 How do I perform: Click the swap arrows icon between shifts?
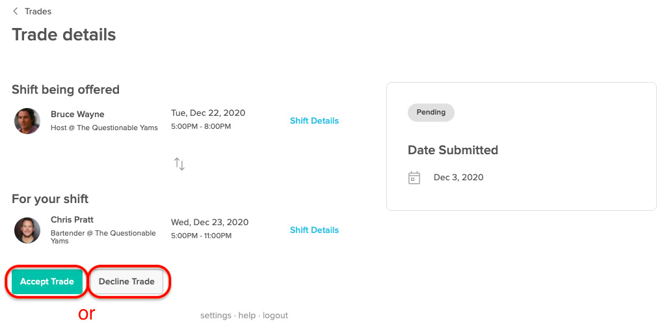point(179,164)
